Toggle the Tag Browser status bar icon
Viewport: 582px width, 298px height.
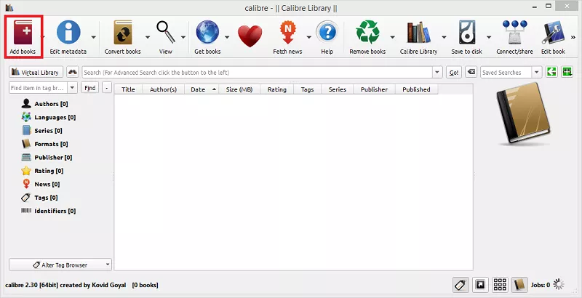(461, 285)
